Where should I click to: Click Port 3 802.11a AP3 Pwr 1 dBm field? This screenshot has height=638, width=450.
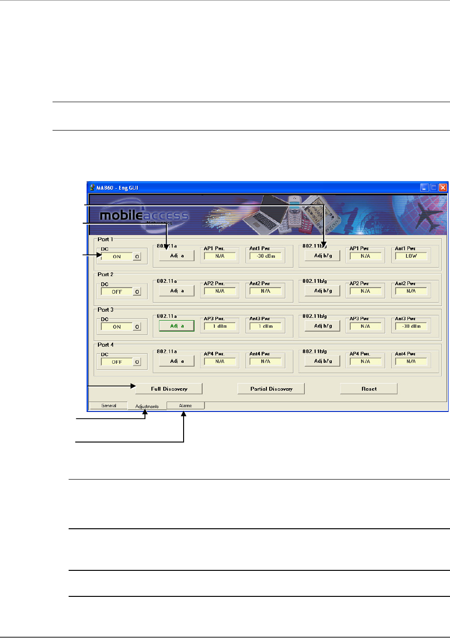(x=220, y=326)
